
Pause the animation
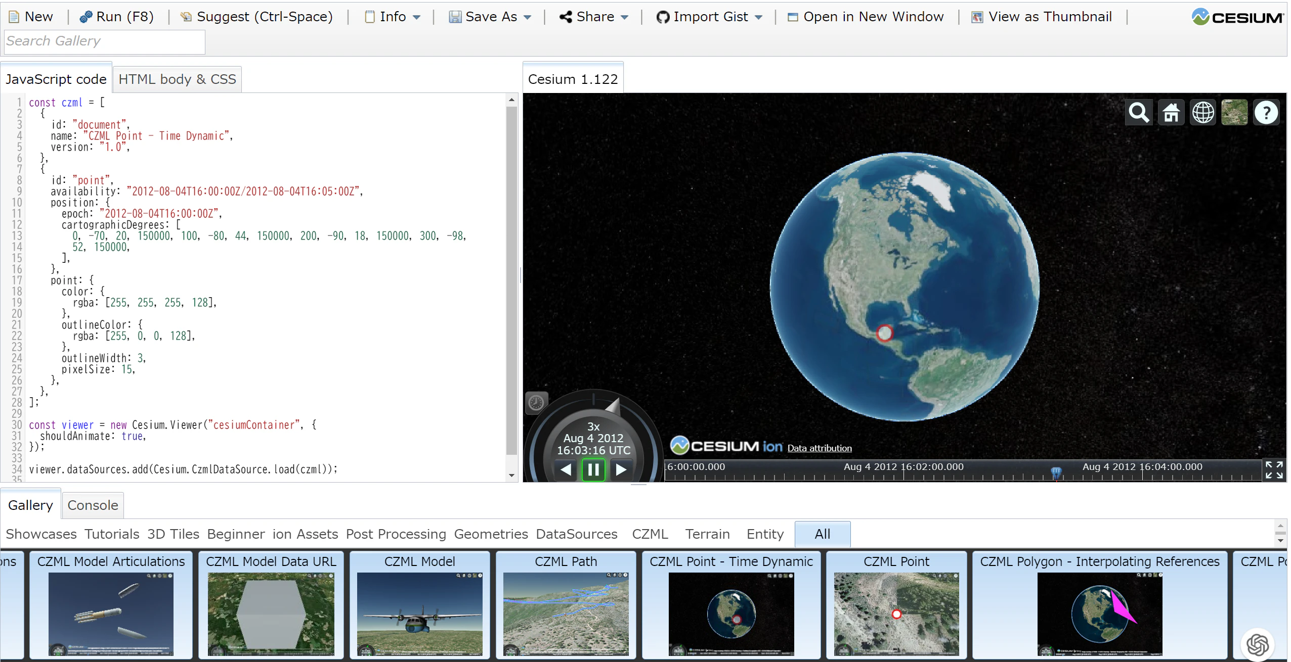coord(593,469)
